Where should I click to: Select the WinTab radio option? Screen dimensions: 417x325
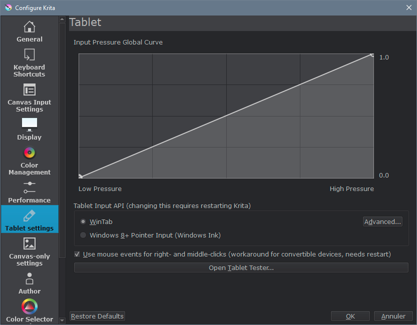tap(83, 221)
